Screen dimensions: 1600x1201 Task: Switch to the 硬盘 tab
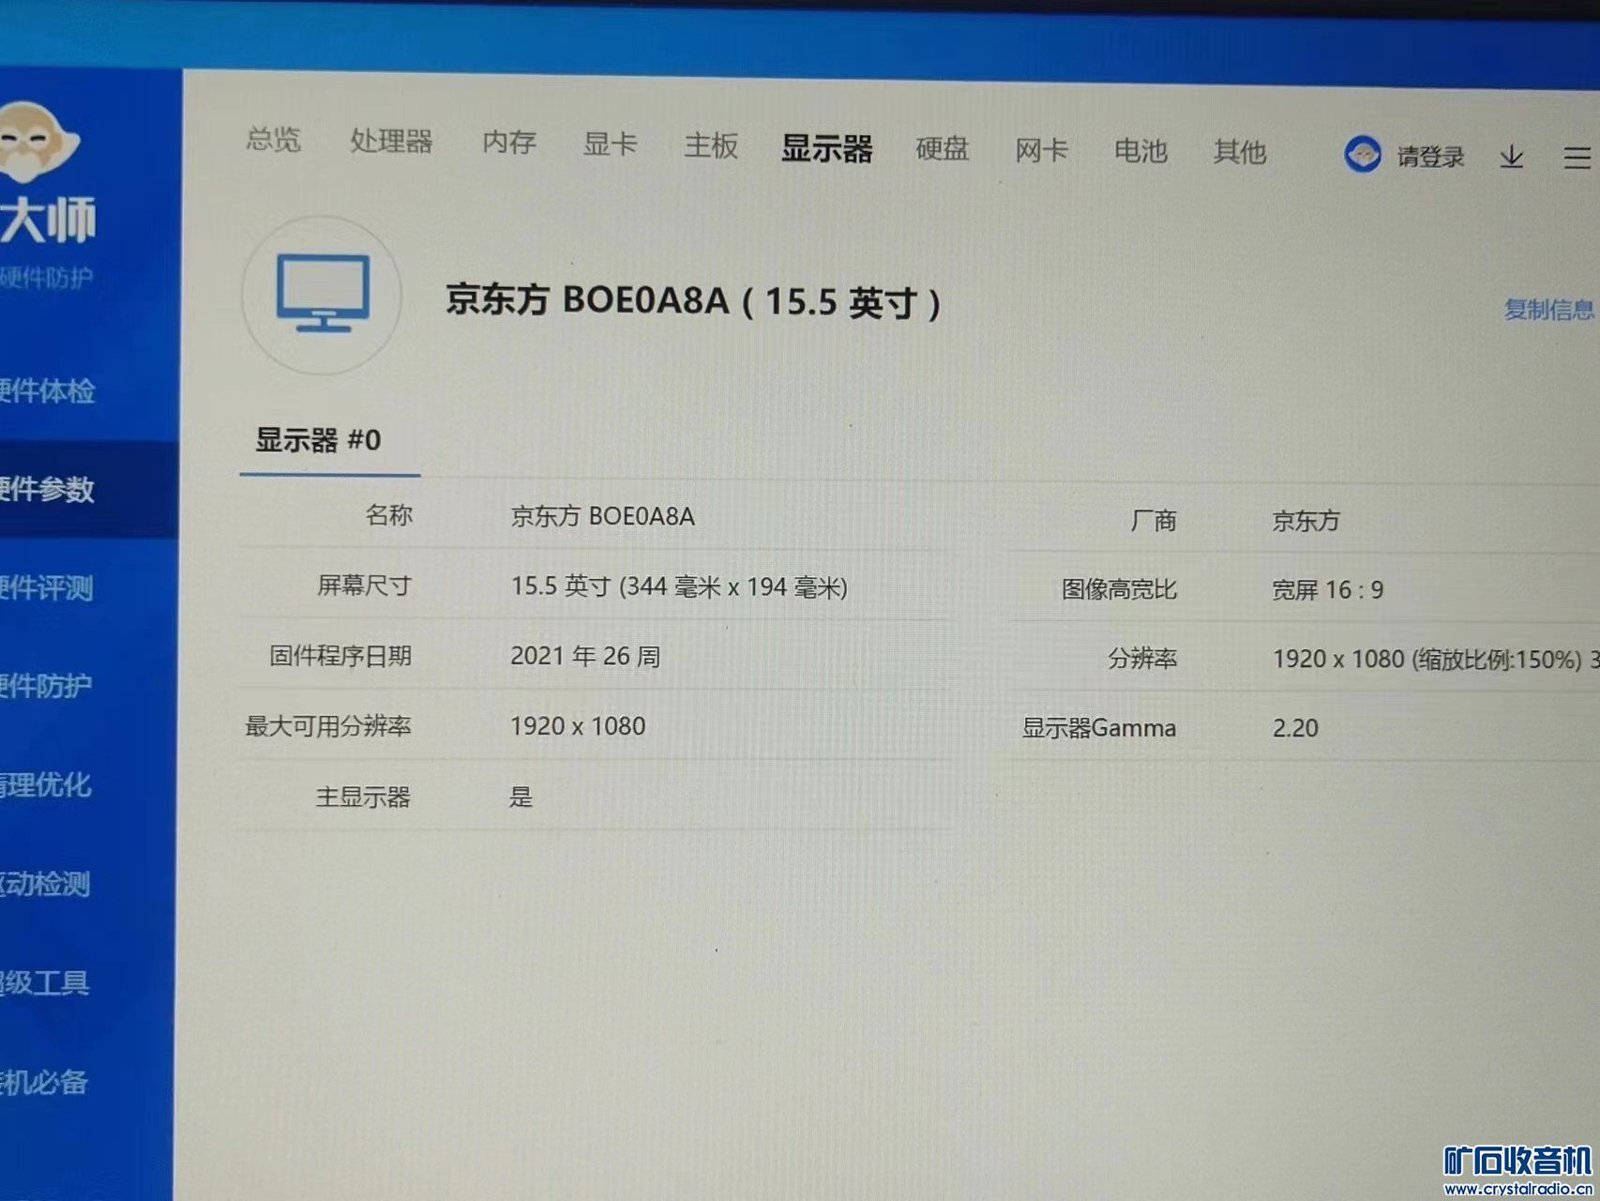(x=943, y=149)
